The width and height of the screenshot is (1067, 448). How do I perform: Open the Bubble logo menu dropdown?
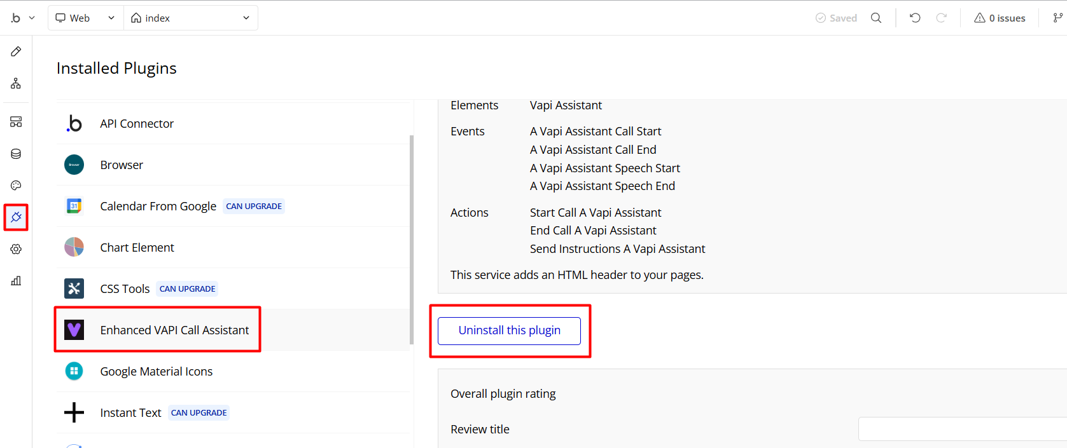22,18
